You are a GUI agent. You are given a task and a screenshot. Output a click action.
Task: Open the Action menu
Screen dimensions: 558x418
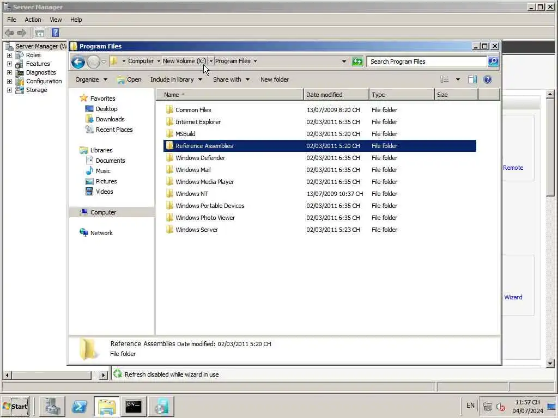click(33, 20)
